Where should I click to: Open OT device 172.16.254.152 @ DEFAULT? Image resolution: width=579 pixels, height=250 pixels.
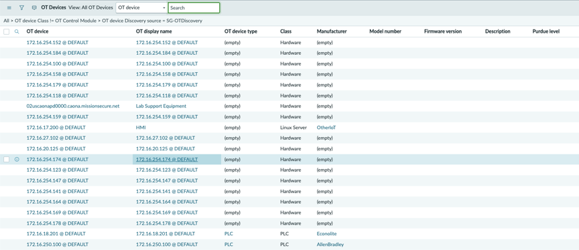pos(57,42)
